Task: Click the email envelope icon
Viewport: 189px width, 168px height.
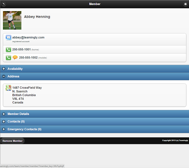Action: pyautogui.click(x=8, y=37)
